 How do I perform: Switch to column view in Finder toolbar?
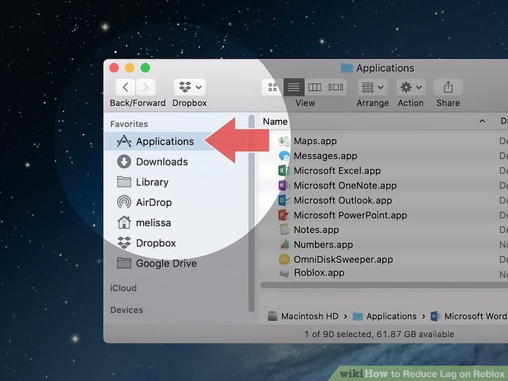click(315, 87)
